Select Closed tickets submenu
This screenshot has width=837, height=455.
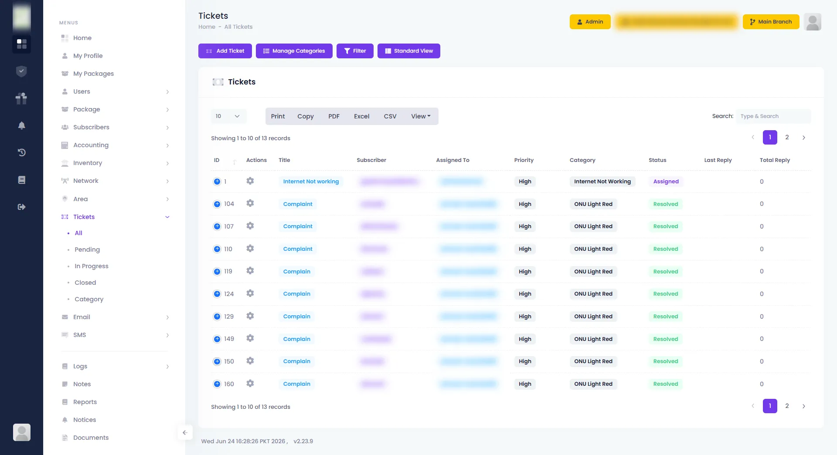coord(85,283)
